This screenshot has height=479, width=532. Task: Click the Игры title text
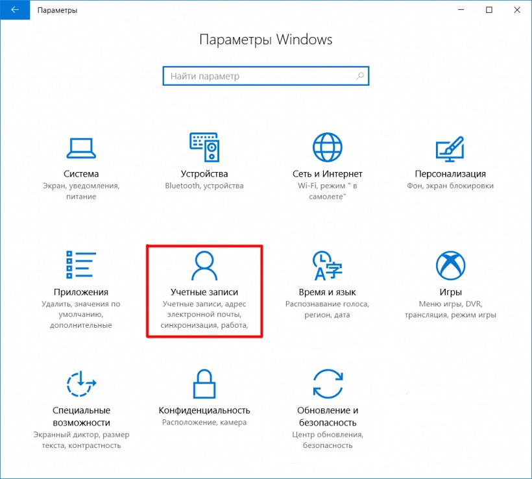pyautogui.click(x=450, y=292)
